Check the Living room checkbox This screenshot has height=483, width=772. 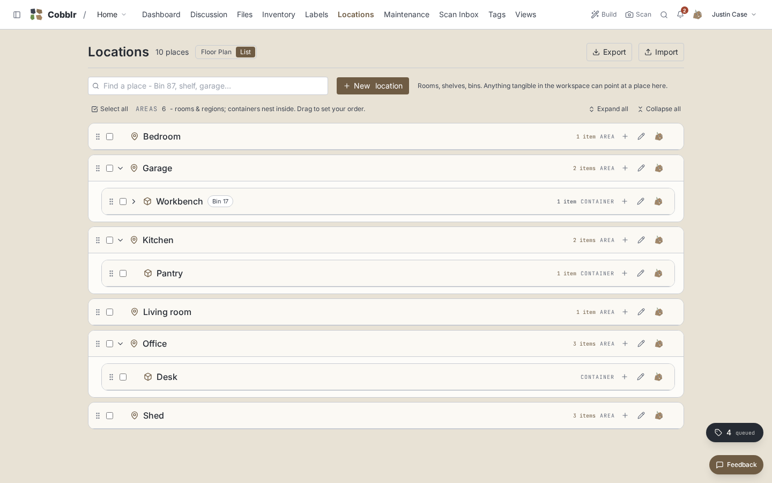click(109, 312)
